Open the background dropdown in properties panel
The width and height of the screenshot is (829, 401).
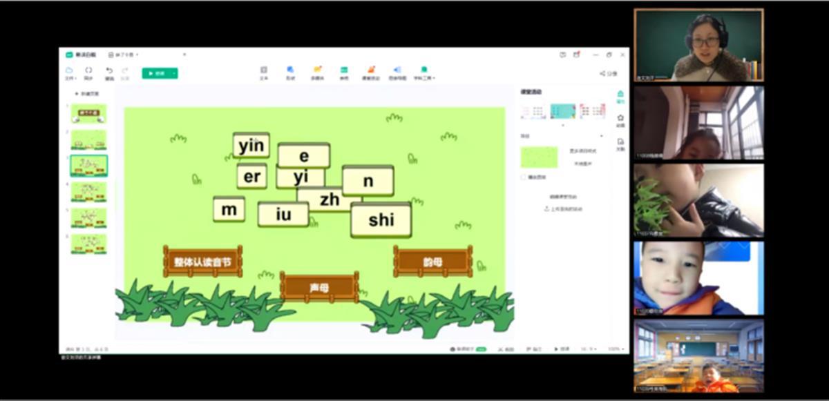tap(601, 136)
